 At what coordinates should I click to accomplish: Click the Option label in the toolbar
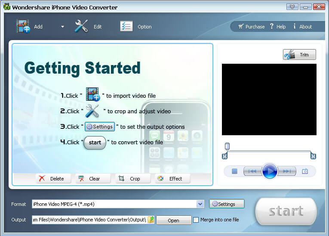pos(145,27)
